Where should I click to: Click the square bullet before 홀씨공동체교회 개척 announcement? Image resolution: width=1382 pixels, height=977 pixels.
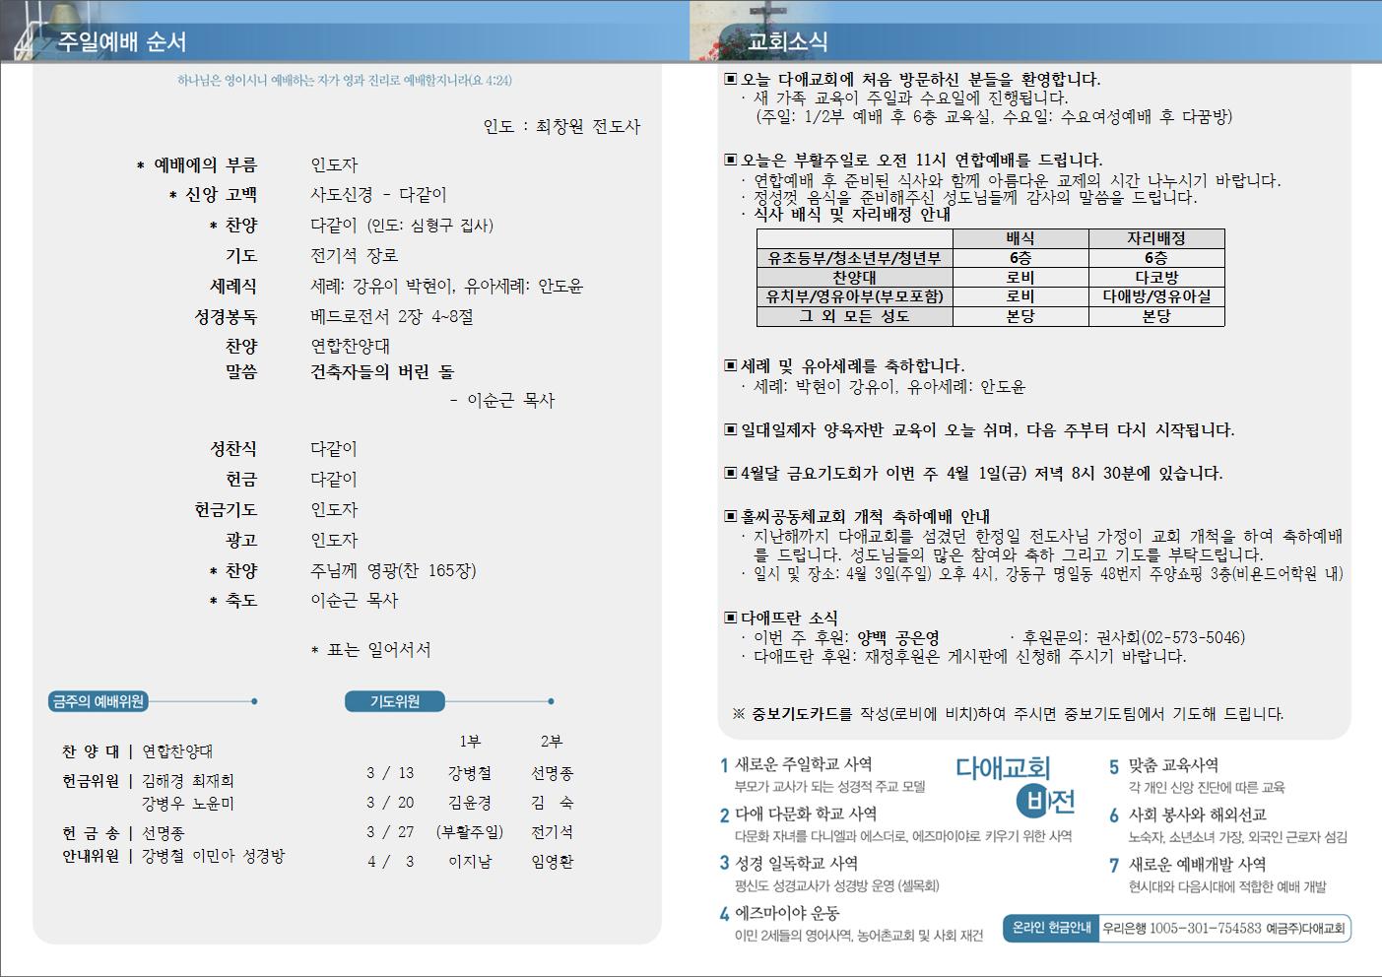[730, 516]
